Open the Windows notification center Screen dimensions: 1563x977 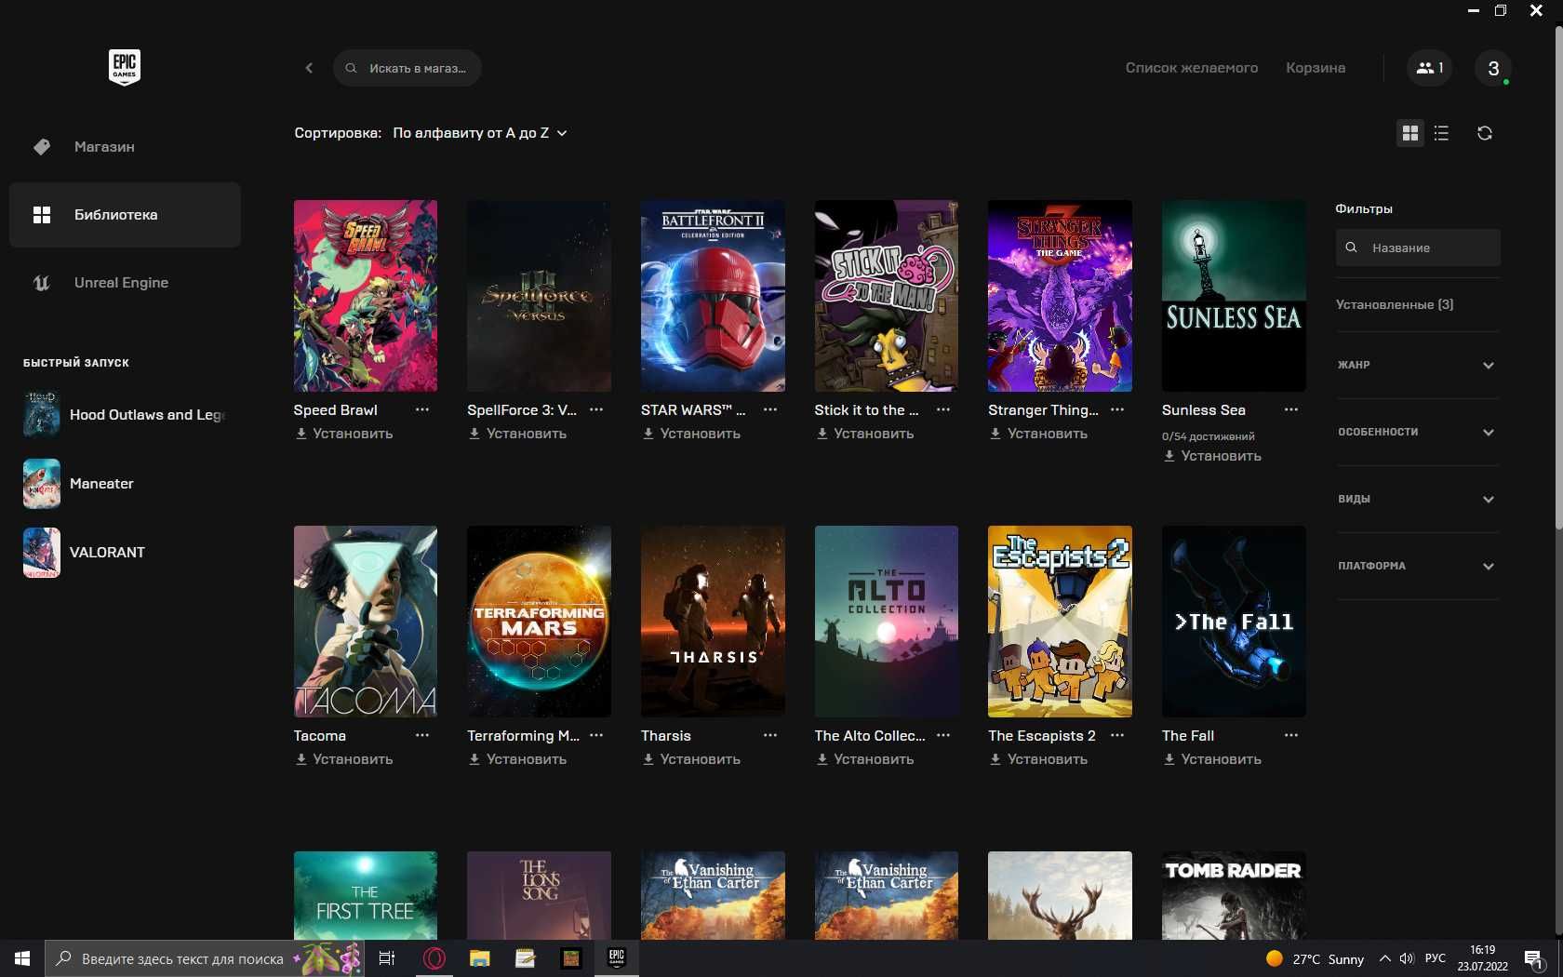click(1534, 959)
